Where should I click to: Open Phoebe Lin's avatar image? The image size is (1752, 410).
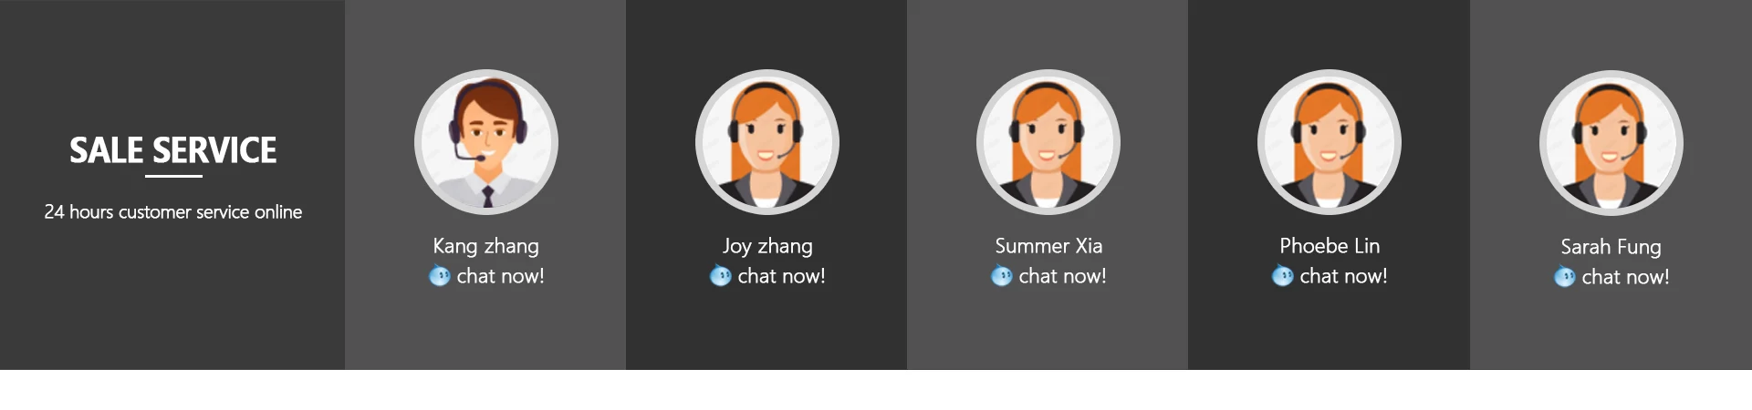[x=1330, y=142]
